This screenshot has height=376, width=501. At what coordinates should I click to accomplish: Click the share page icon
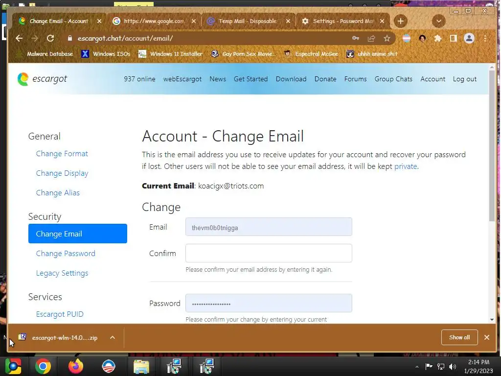click(x=371, y=39)
